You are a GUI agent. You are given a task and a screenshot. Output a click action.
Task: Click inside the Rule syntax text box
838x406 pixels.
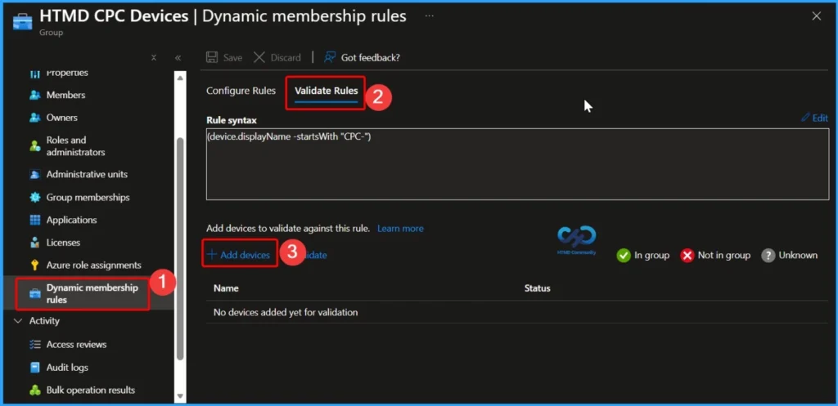click(517, 163)
